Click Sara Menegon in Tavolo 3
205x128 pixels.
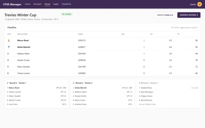pyautogui.click(x=147, y=92)
